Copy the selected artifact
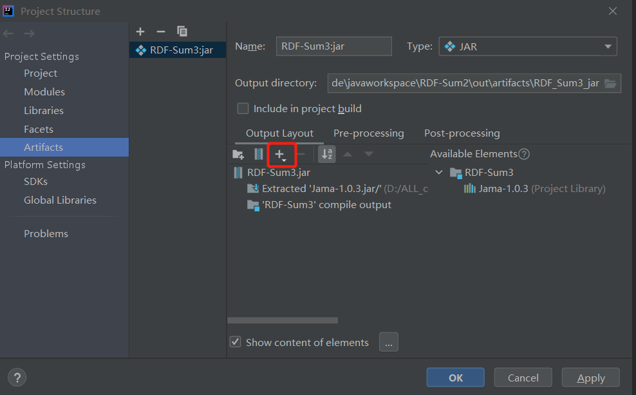 (x=182, y=32)
